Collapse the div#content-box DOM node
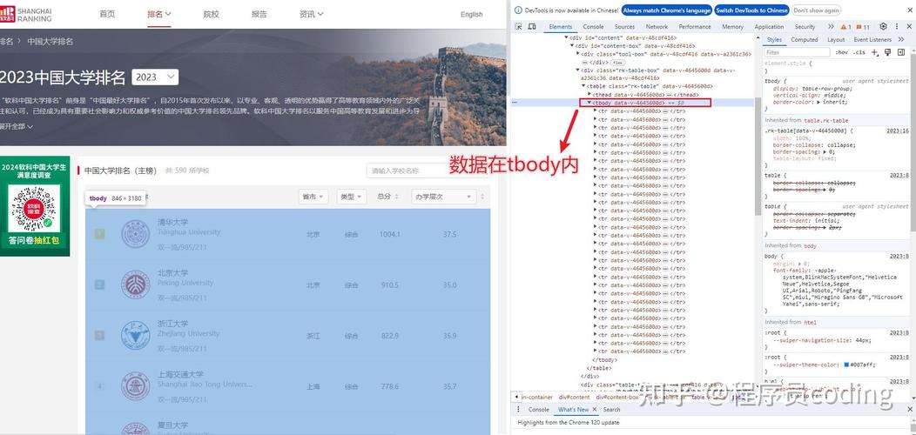Viewport: 916px width, 435px height. [x=572, y=45]
